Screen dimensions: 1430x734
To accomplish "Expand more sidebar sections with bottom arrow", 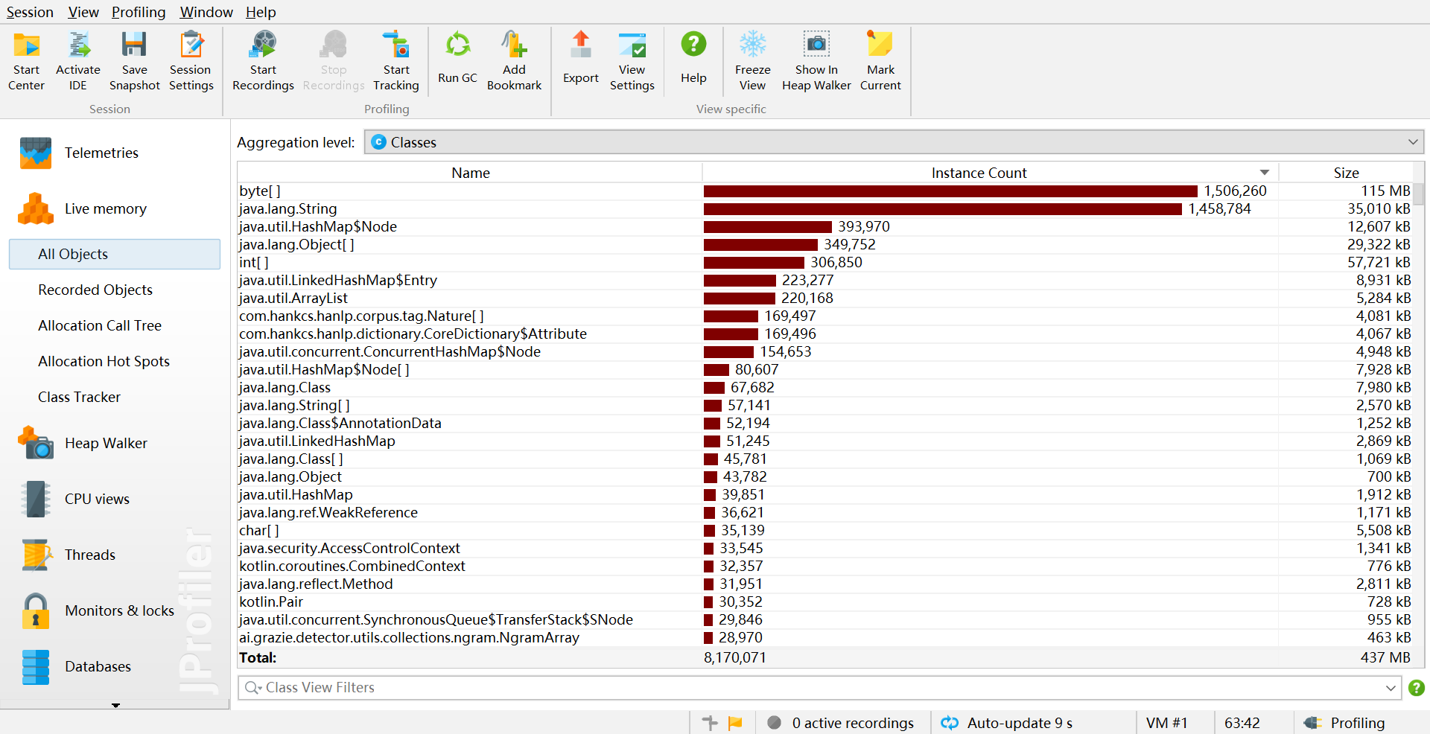I will point(115,705).
